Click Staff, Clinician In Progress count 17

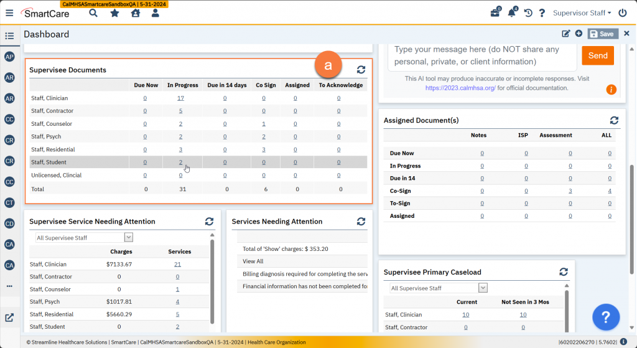pos(180,98)
